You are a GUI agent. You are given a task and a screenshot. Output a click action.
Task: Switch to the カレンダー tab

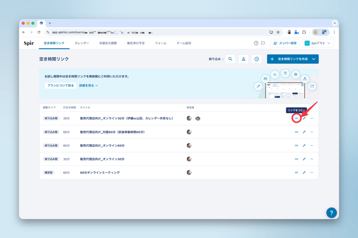[x=82, y=43]
